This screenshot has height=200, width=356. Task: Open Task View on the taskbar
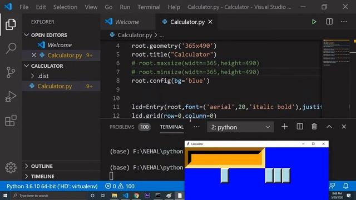(x=103, y=196)
